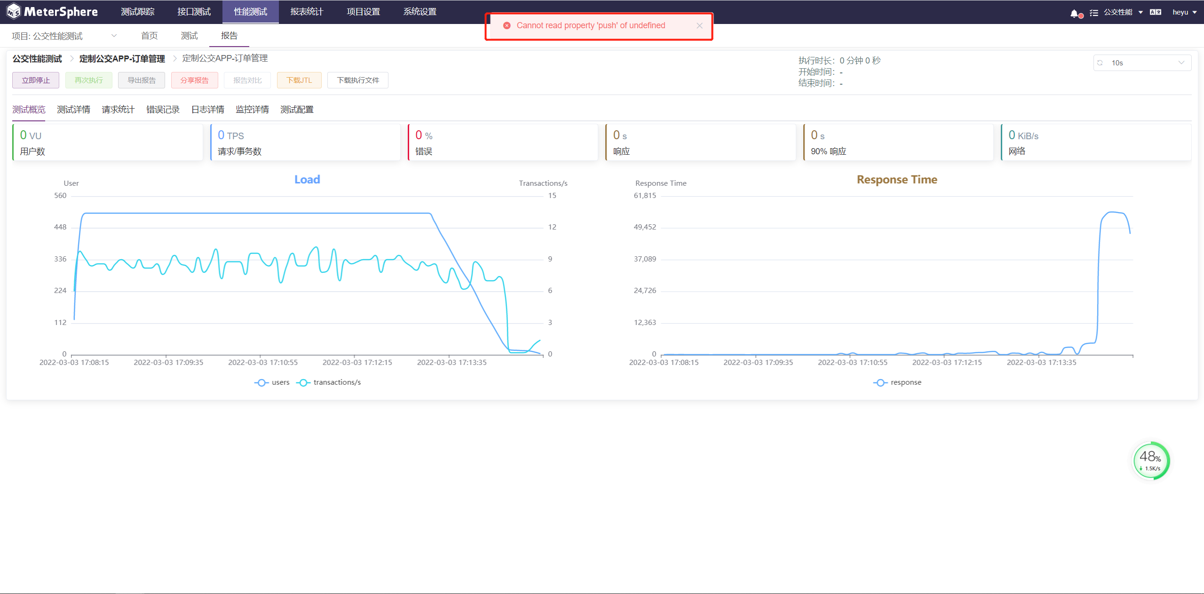Switch to the 日志详情 report tab
The height and width of the screenshot is (594, 1204).
point(207,110)
